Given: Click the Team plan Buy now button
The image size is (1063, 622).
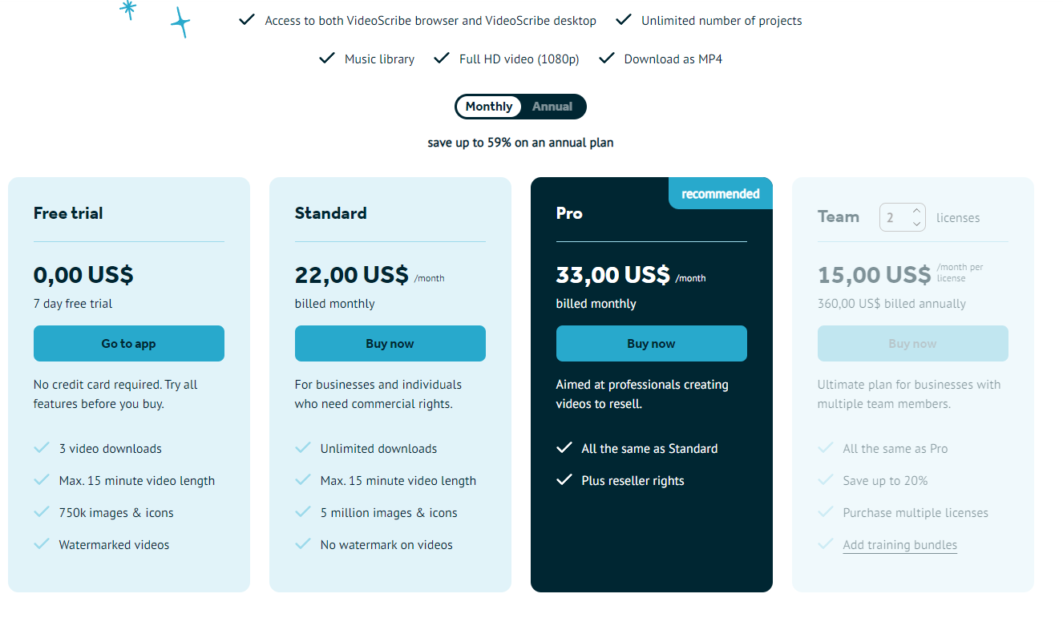Looking at the screenshot, I should coord(912,344).
